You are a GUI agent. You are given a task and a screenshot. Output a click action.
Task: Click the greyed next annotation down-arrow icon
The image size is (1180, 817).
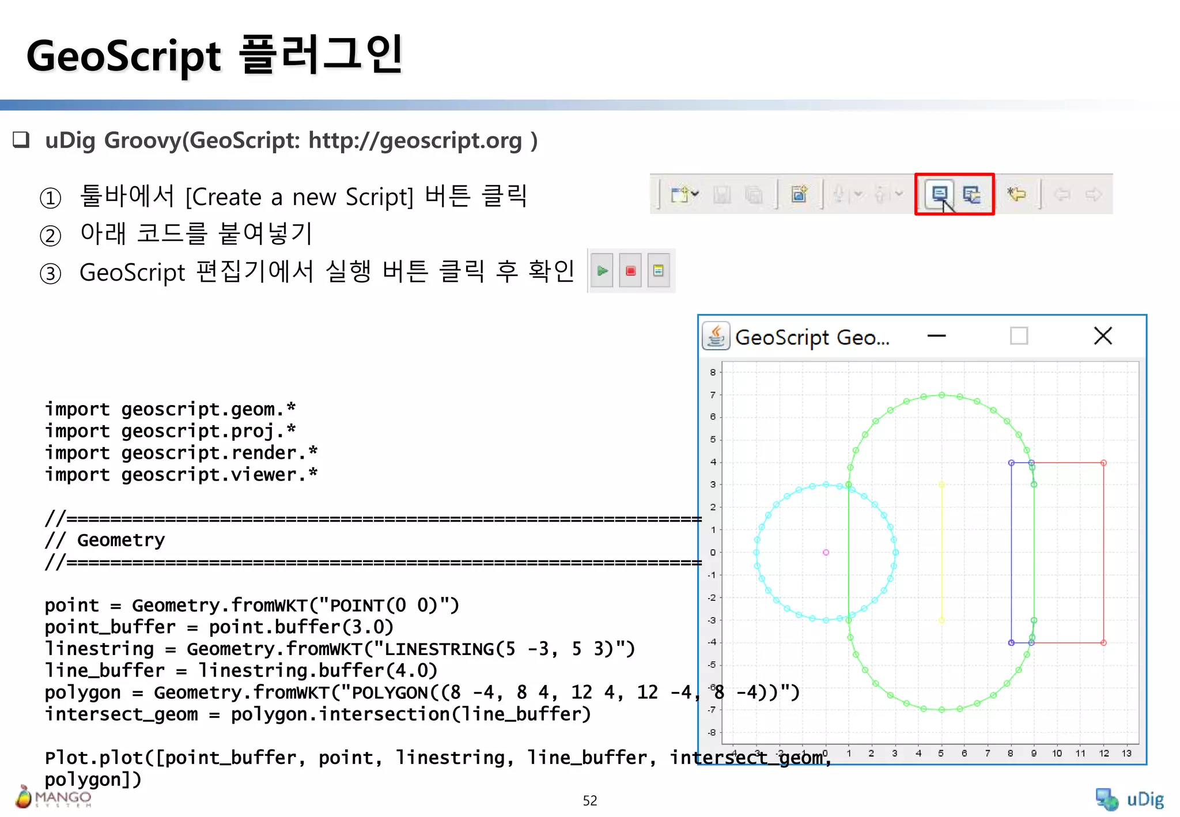tap(840, 195)
